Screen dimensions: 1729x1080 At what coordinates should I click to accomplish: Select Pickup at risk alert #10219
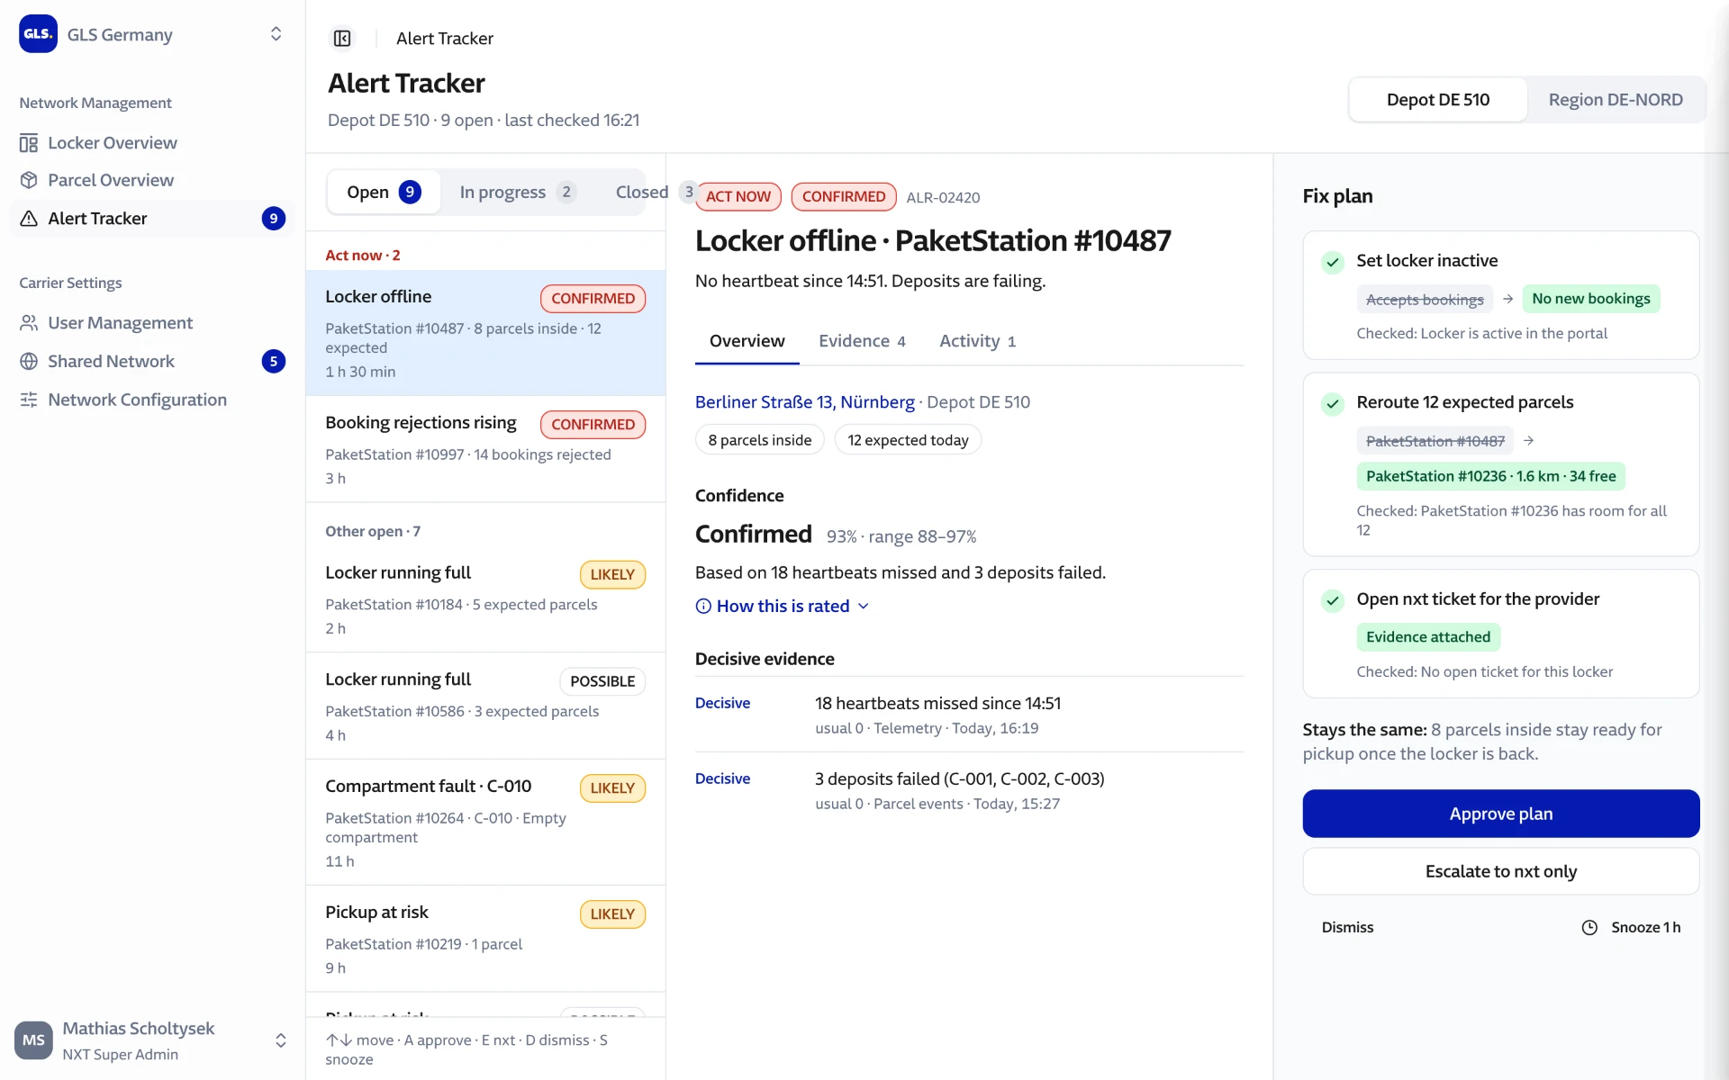[485, 939]
